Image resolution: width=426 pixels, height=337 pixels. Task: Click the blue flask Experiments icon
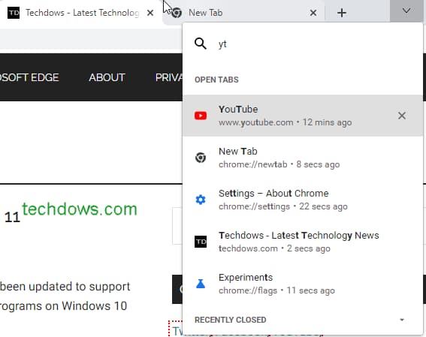click(x=201, y=284)
